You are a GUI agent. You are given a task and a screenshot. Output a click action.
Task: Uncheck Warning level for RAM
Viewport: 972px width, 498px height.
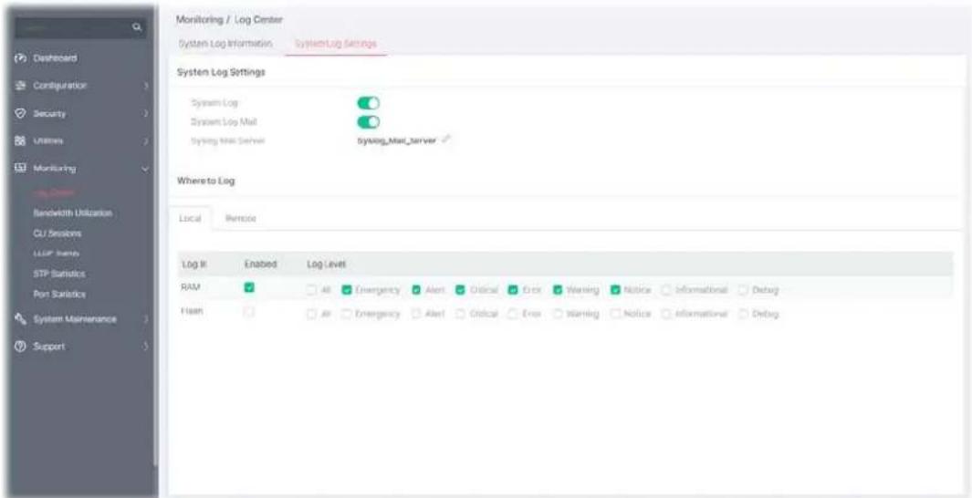click(558, 289)
